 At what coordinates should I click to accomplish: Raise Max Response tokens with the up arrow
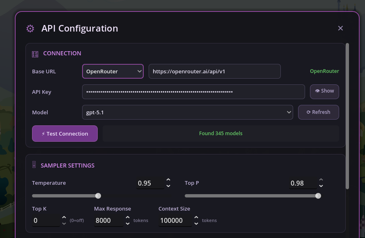[128, 218]
